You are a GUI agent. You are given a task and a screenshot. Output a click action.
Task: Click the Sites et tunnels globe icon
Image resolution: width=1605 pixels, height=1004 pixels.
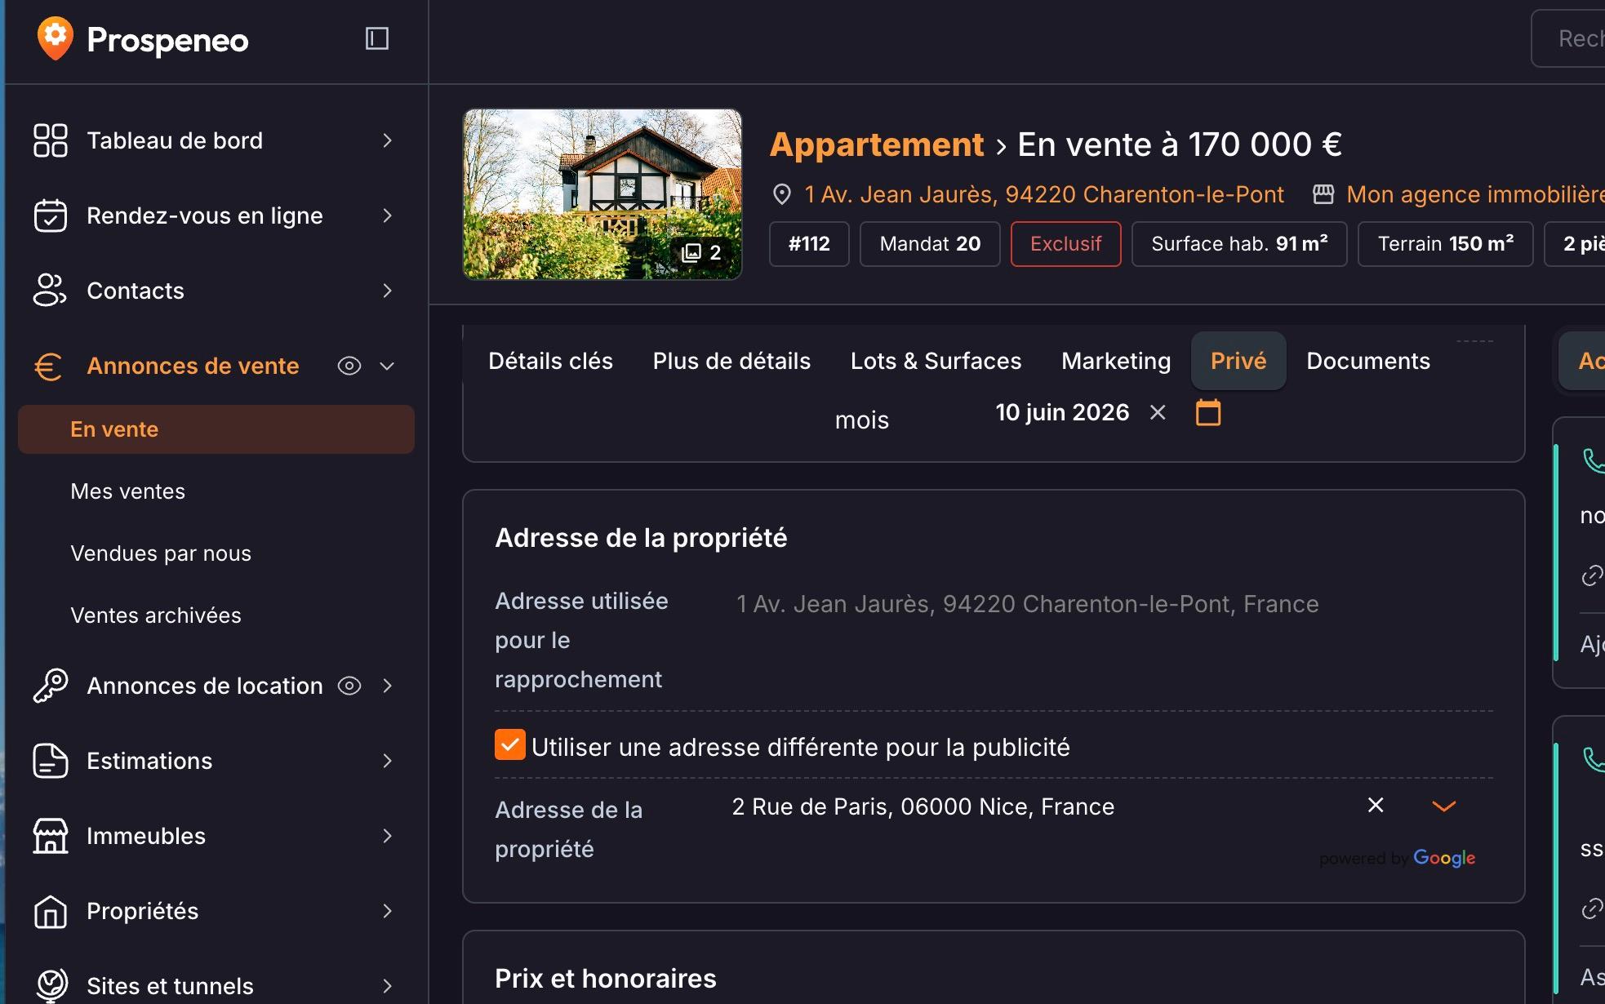pyautogui.click(x=51, y=985)
